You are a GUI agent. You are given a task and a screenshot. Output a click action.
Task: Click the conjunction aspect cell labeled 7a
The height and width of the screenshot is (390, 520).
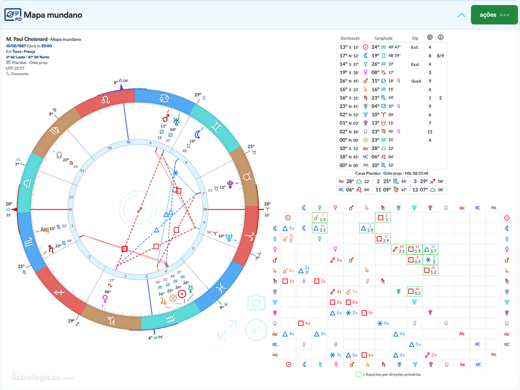coord(351,292)
